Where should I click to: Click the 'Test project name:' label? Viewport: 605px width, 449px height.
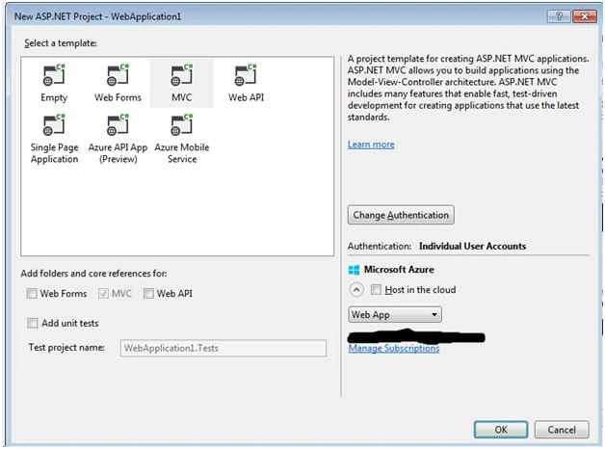coord(66,347)
